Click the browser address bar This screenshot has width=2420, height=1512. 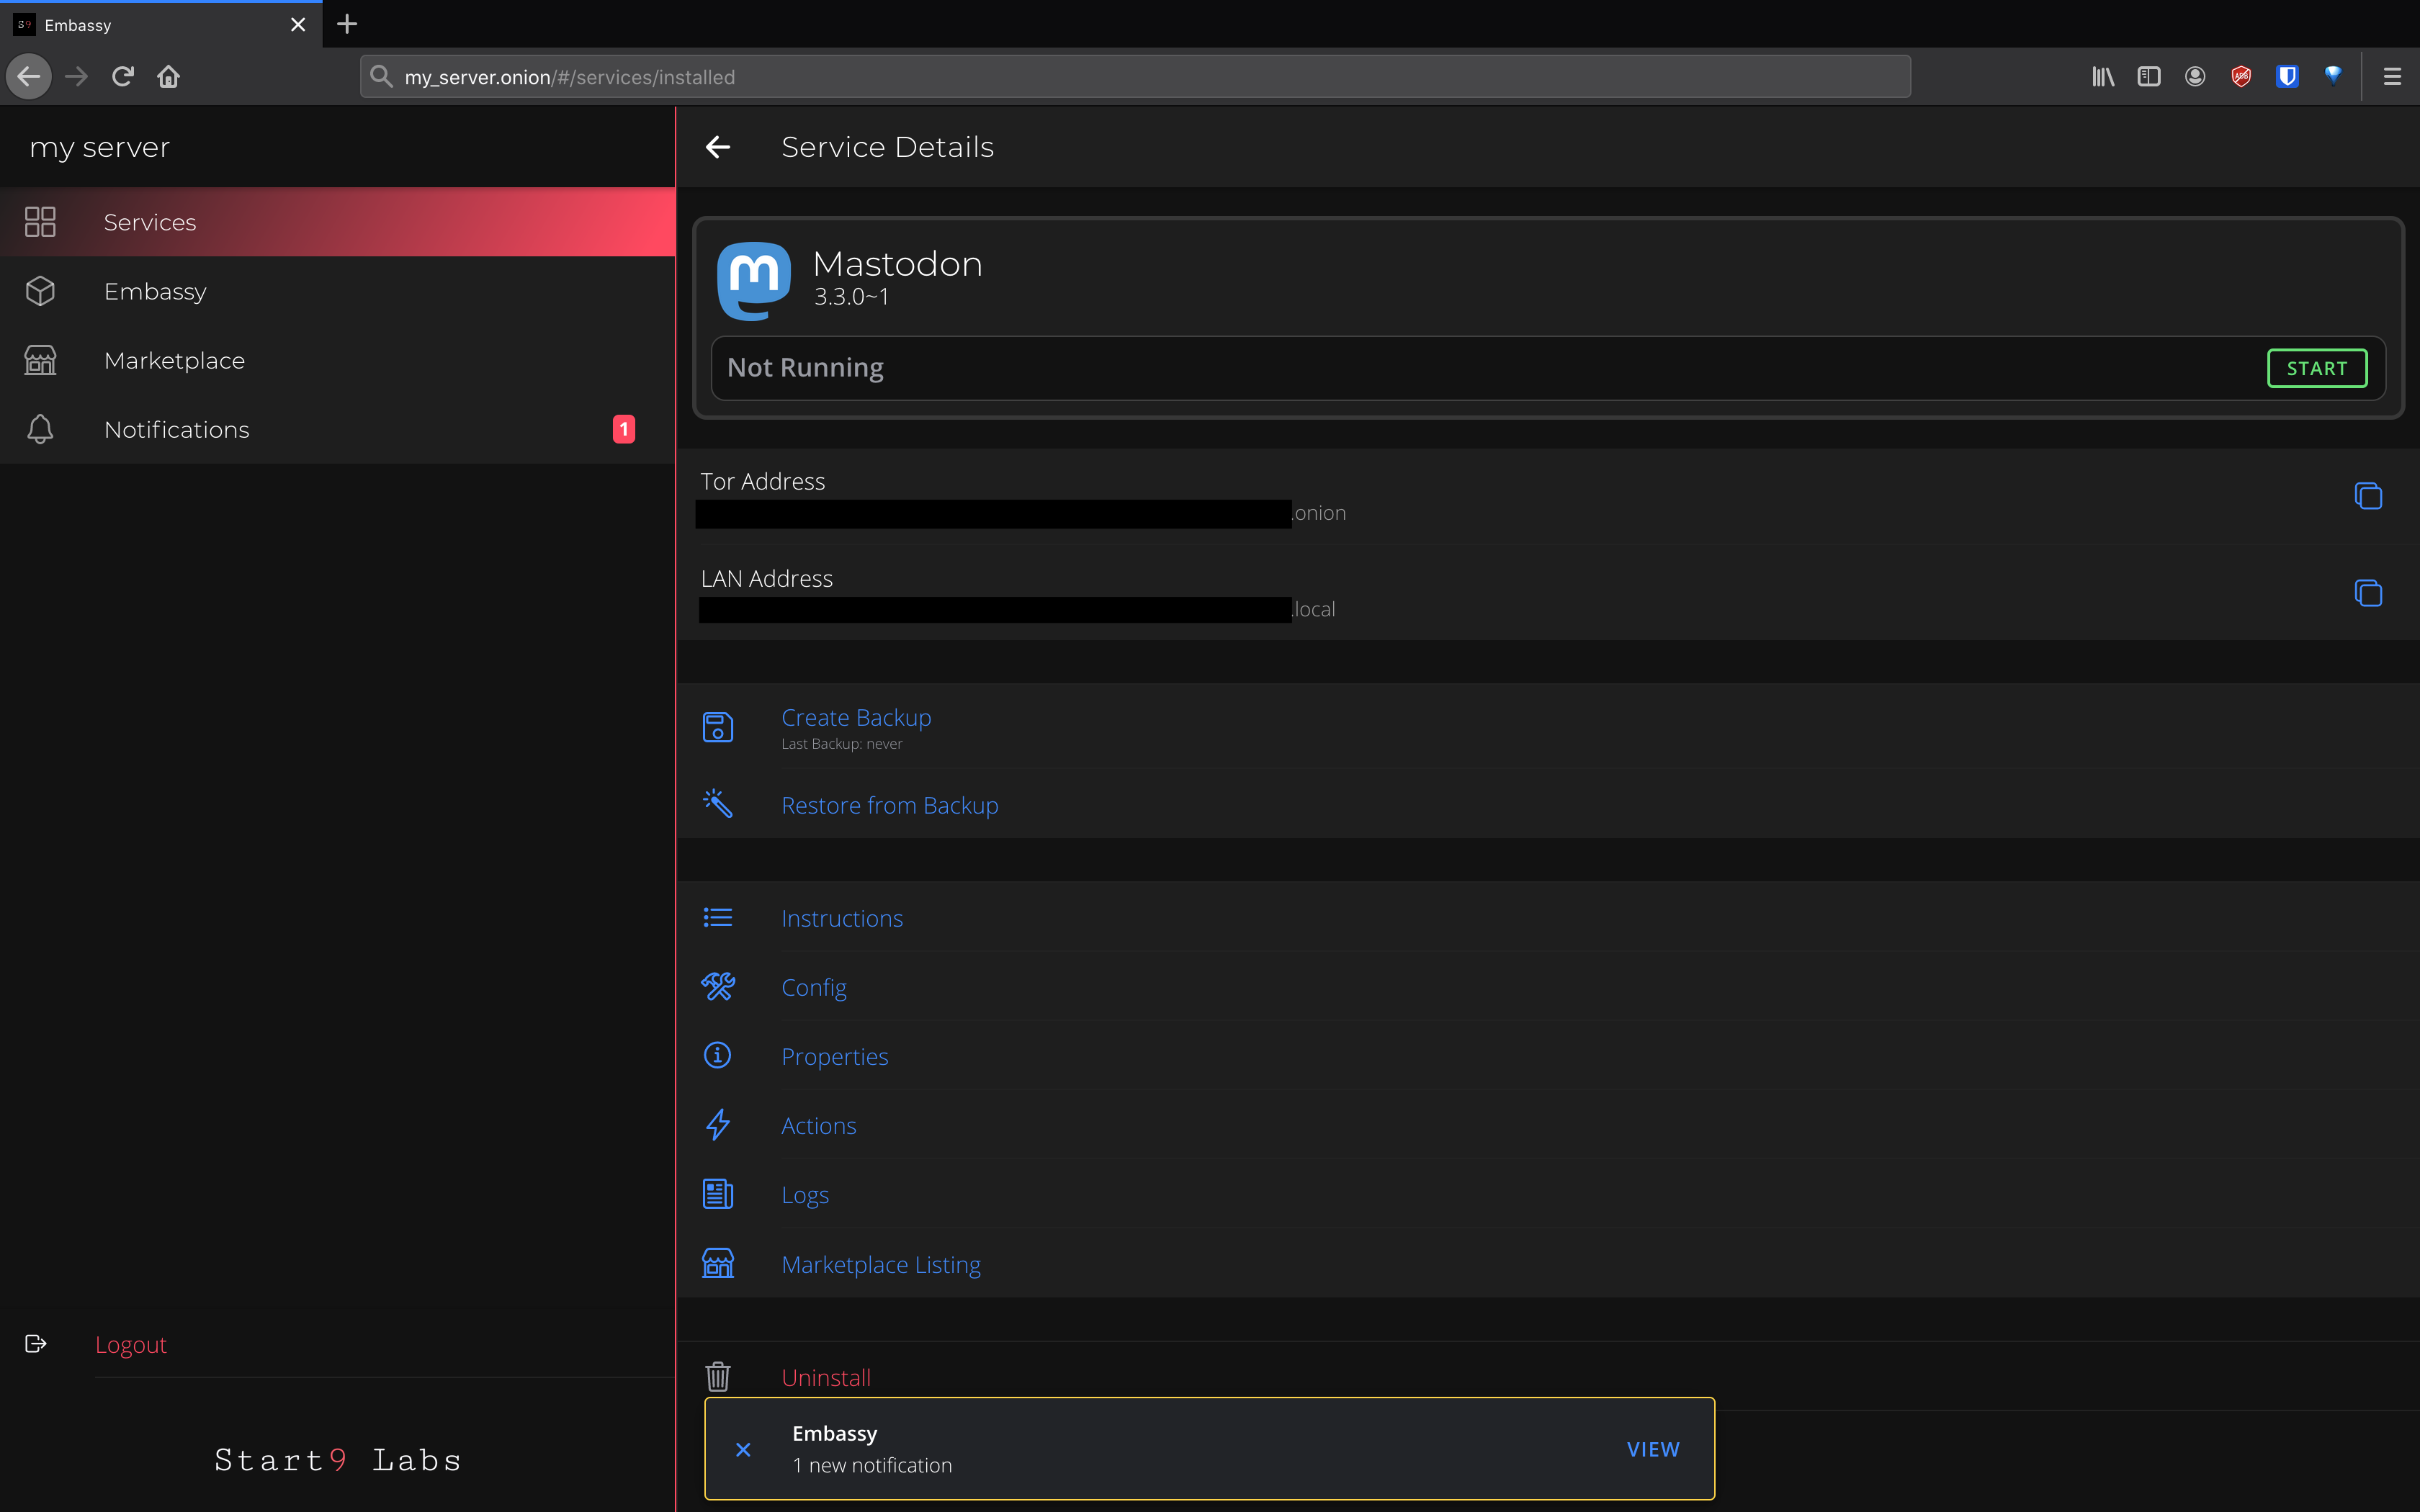click(1135, 77)
